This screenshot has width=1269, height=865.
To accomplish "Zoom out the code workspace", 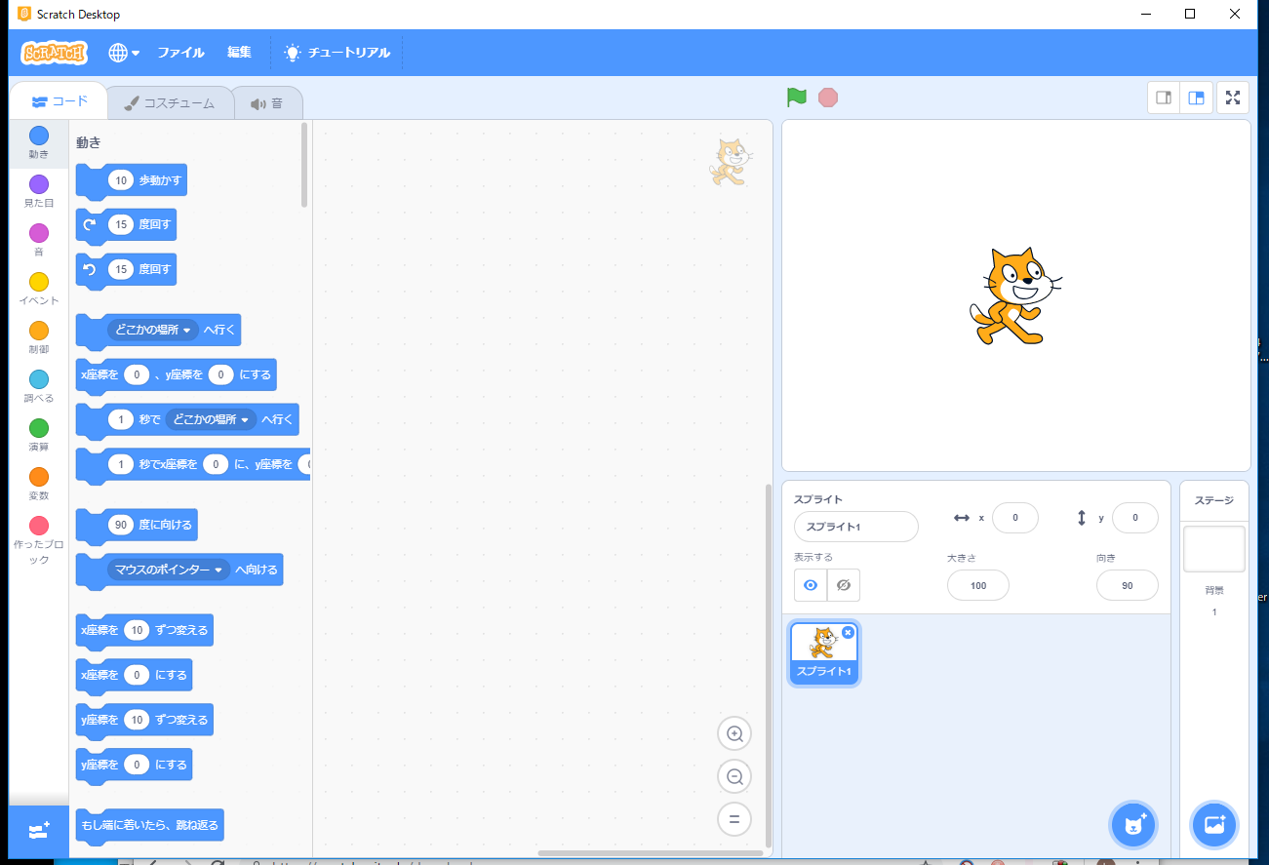I will point(734,776).
